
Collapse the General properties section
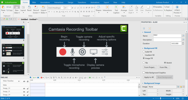tap(143, 32)
